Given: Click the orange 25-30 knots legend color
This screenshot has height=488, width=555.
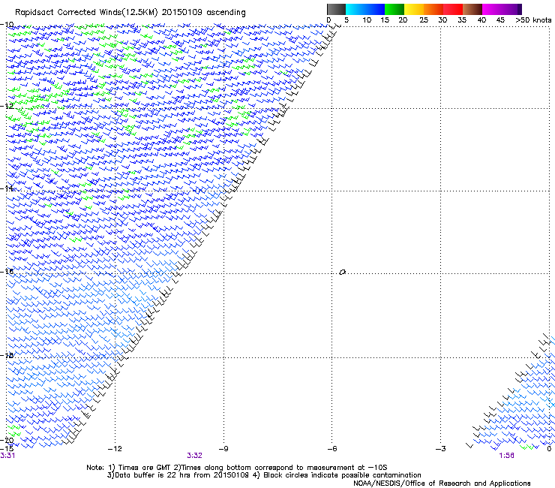Looking at the screenshot, I should [x=433, y=9].
